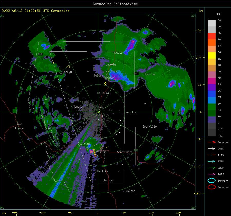Click the Banff town label
This screenshot has height=216, width=231.
[42, 143]
